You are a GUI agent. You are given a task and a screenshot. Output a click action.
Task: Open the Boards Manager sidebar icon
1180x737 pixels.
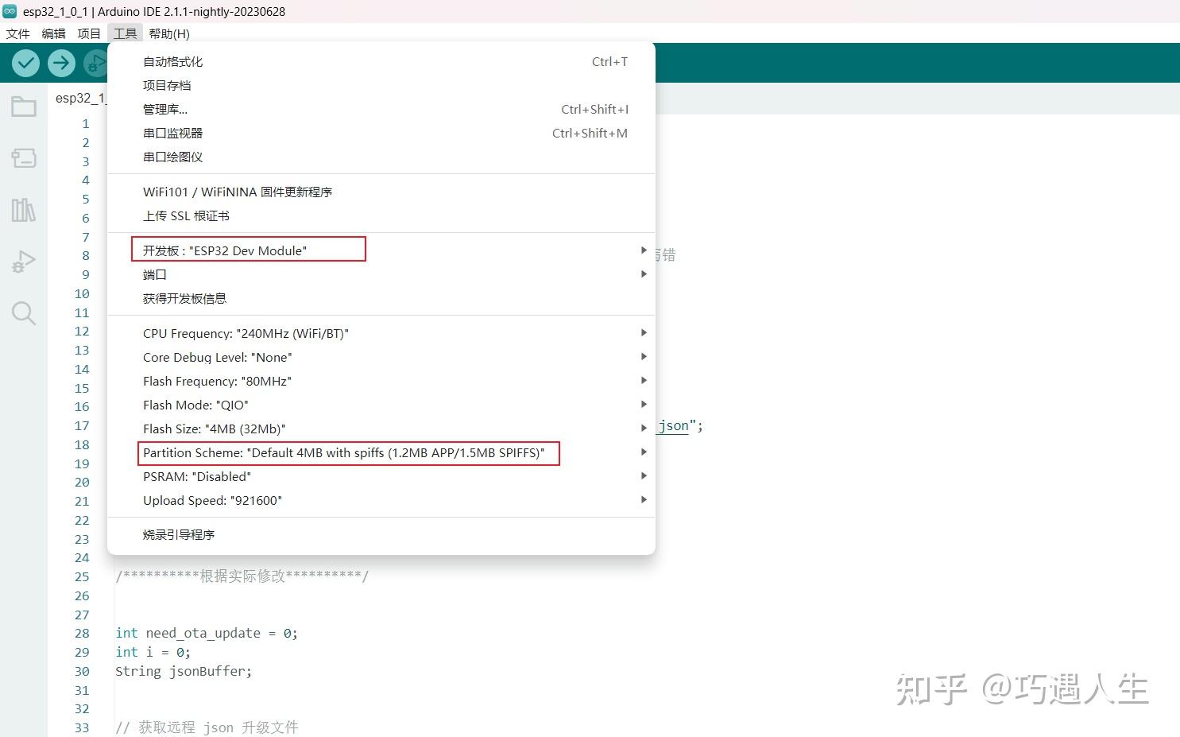(24, 157)
